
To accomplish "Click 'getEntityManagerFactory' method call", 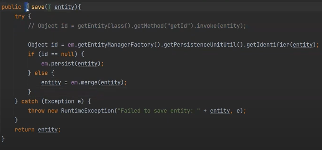I will tap(116, 45).
